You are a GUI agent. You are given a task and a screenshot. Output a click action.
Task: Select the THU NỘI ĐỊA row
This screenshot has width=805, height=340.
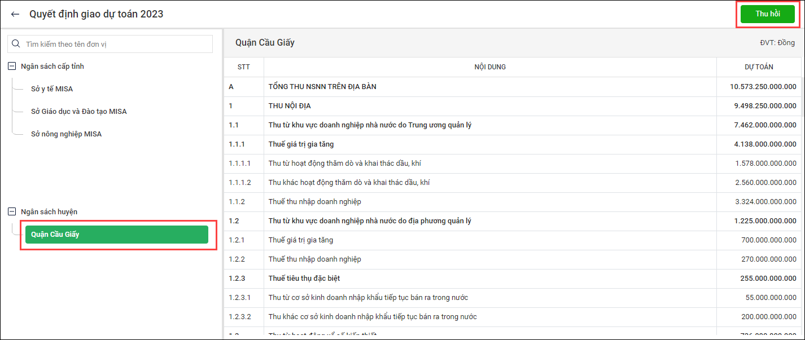(x=290, y=106)
